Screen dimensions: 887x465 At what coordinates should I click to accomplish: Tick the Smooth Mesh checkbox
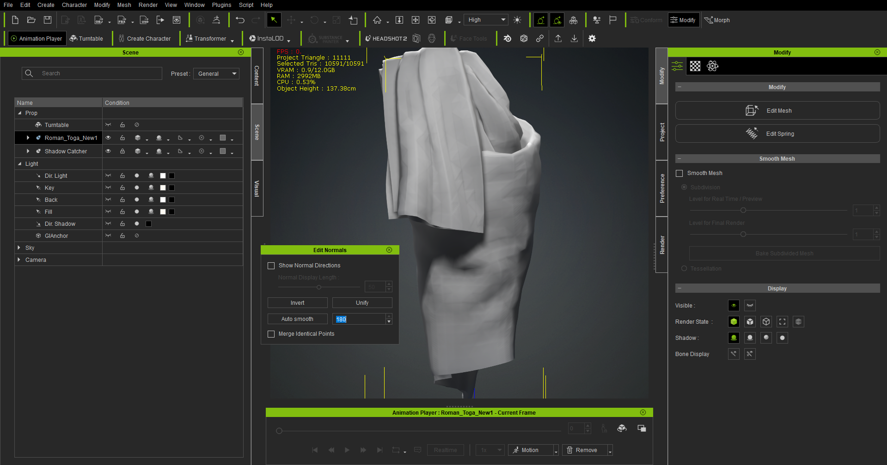(x=679, y=173)
